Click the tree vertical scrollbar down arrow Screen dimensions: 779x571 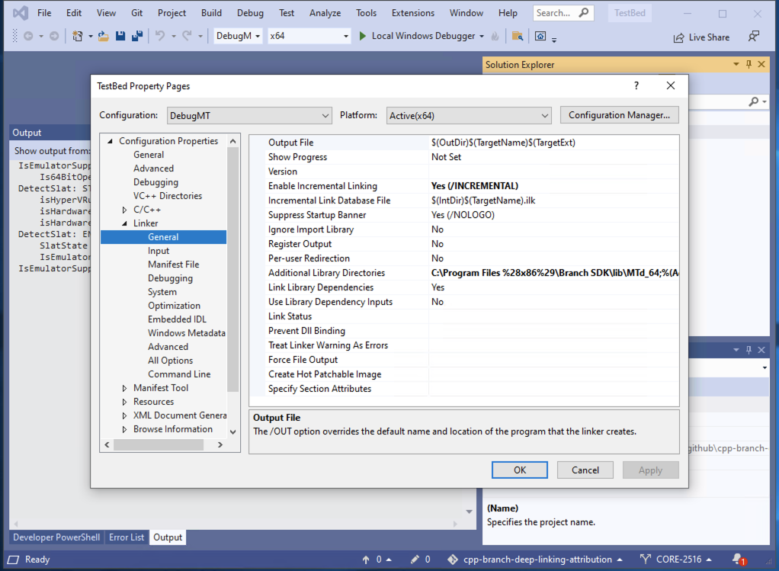pyautogui.click(x=232, y=431)
